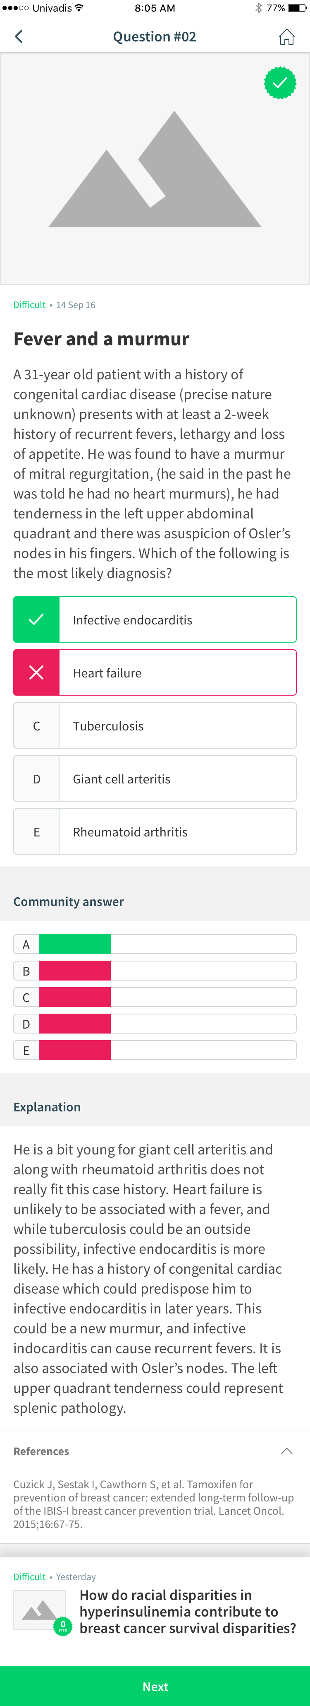The height and width of the screenshot is (1706, 310).
Task: Select answer E Rheumatoid arthritis
Action: click(155, 831)
